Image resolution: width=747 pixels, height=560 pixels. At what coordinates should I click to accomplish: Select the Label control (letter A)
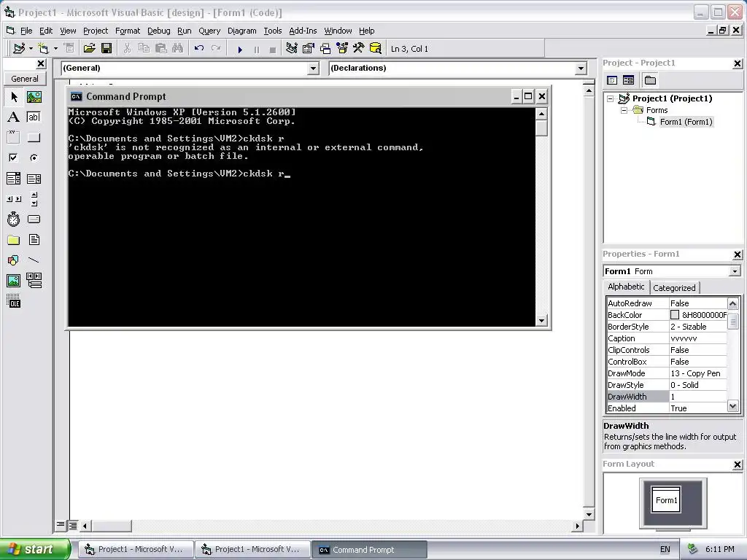point(14,117)
